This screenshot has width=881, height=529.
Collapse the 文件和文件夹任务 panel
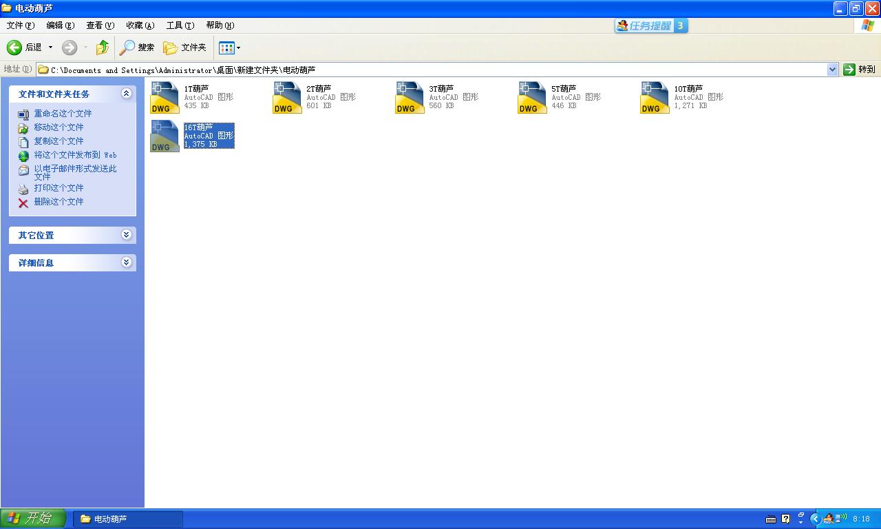pyautogui.click(x=126, y=94)
